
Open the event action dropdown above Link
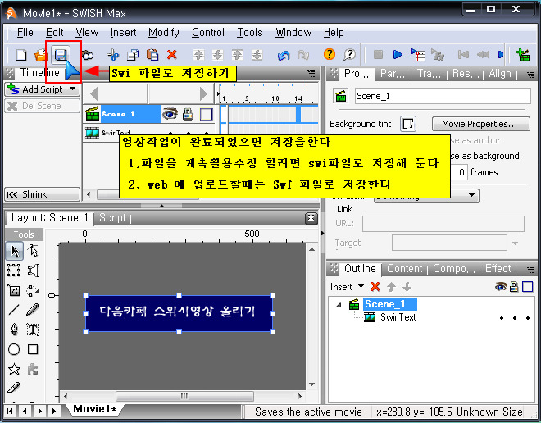(471, 195)
